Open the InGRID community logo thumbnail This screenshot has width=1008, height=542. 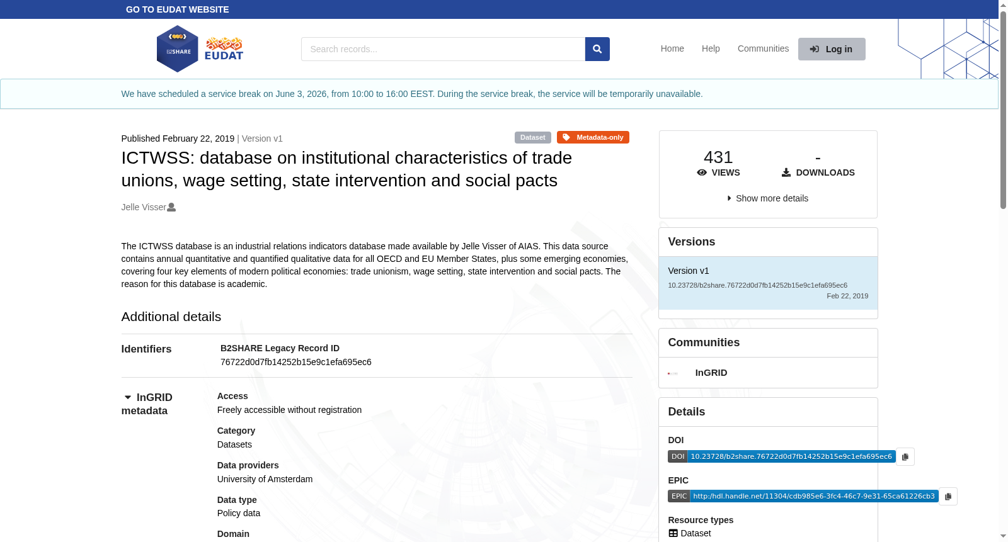coord(673,373)
